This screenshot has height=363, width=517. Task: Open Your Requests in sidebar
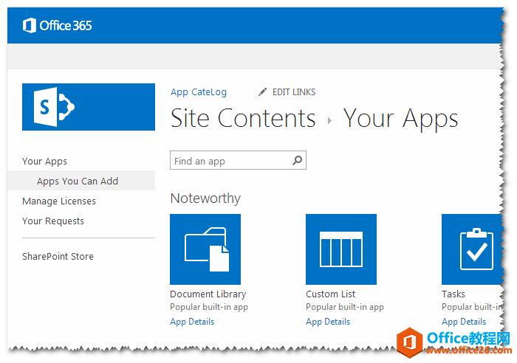[53, 221]
